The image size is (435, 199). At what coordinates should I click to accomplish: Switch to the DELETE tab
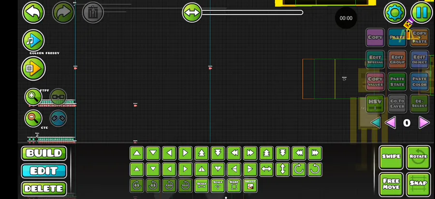pyautogui.click(x=44, y=189)
